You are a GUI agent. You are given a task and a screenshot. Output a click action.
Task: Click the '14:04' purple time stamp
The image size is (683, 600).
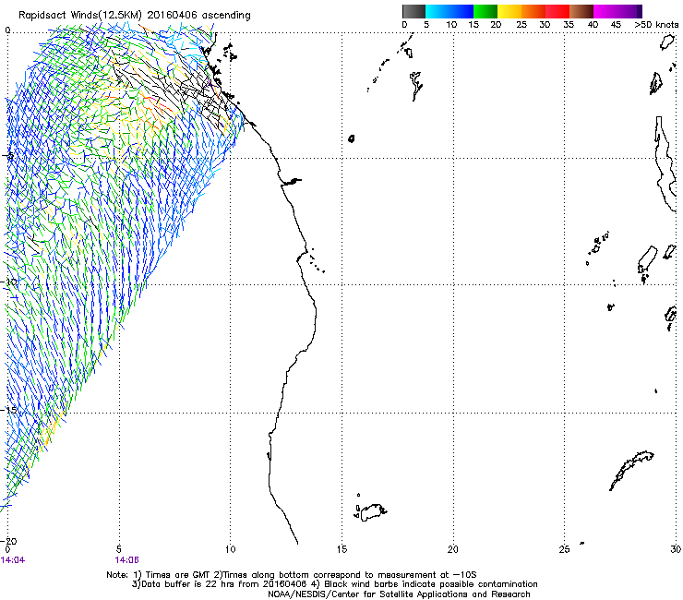[x=13, y=560]
